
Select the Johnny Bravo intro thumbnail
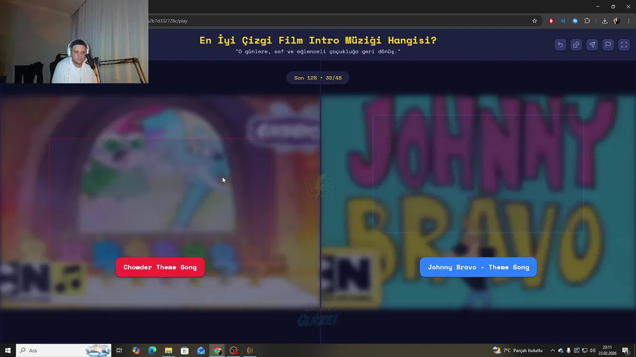coord(478,201)
